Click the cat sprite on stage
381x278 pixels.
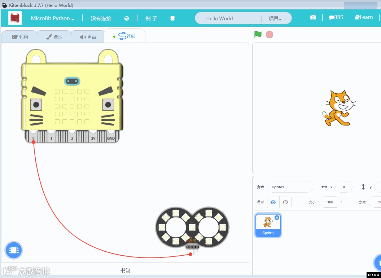coord(339,108)
